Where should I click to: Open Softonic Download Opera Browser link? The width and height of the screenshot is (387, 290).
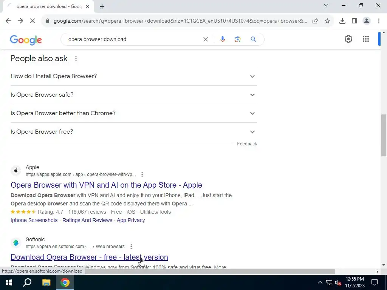[x=89, y=257]
